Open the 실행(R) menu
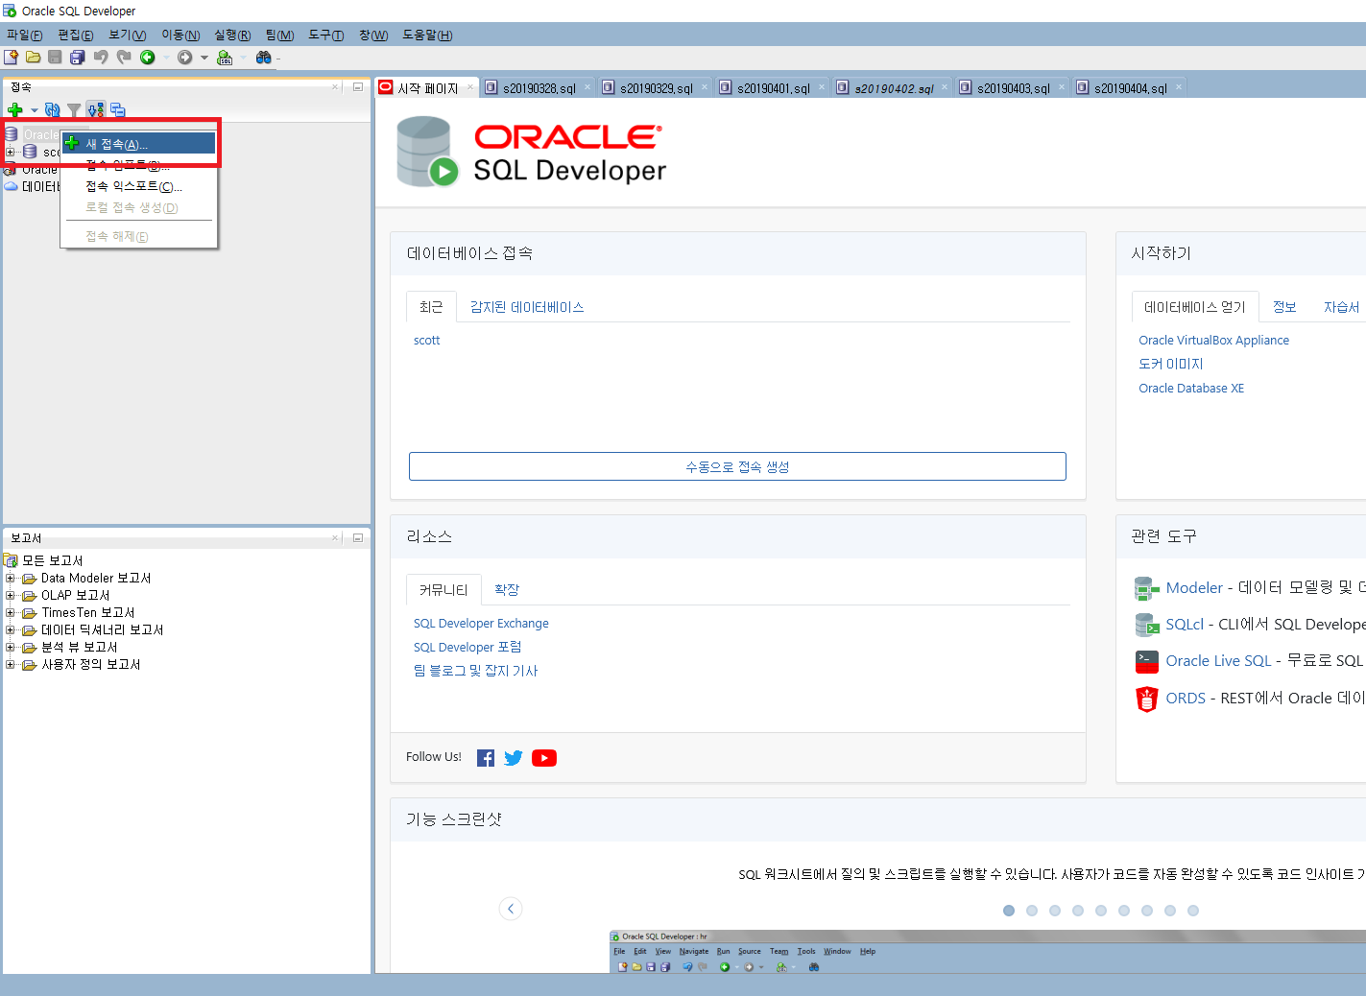Viewport: 1366px width, 996px height. tap(232, 35)
